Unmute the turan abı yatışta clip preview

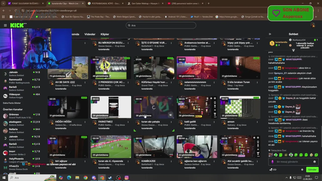coord(170,115)
